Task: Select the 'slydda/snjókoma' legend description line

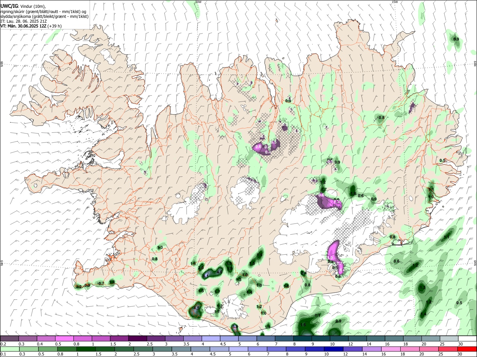Action: [44, 16]
